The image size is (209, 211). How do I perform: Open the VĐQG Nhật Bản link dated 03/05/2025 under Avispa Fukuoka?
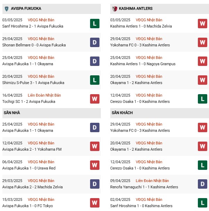[41, 20]
